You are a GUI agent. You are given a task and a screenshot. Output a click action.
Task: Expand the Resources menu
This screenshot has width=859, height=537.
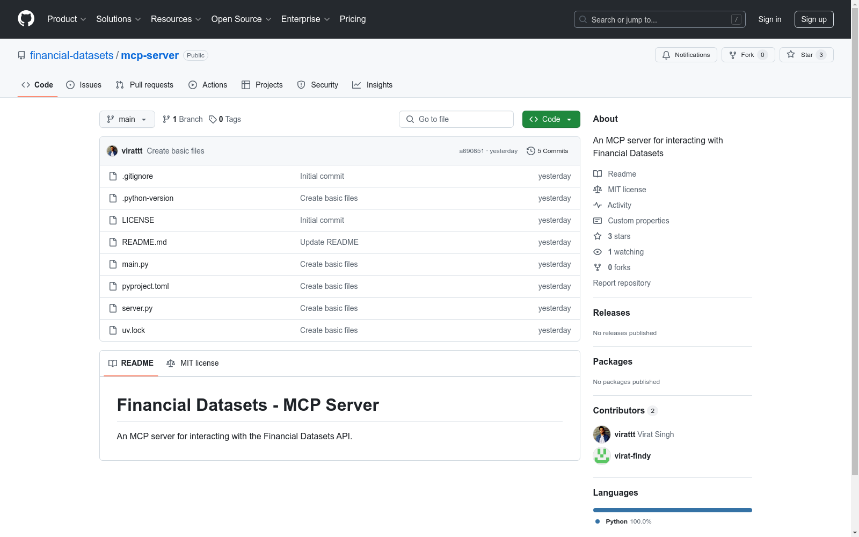pyautogui.click(x=176, y=19)
